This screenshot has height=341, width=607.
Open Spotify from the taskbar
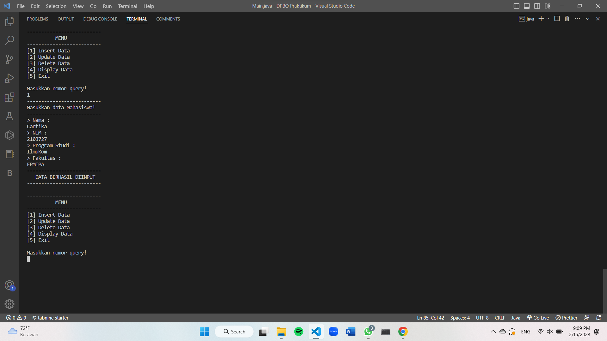tap(299, 332)
